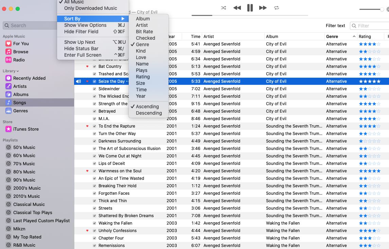The width and height of the screenshot is (389, 249).
Task: Click the Filter text field
Action: (x=370, y=26)
